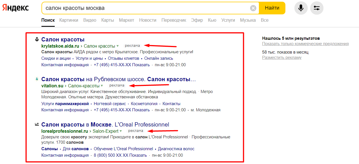Image resolution: width=359 pixels, height=164 pixels.
Task: Open Контактная информация for vitalion.su
Action: [65, 110]
